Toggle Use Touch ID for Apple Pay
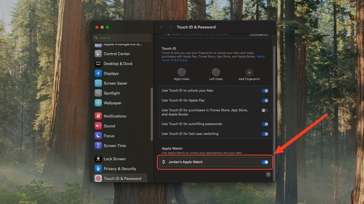This screenshot has height=204, width=364. tap(265, 101)
